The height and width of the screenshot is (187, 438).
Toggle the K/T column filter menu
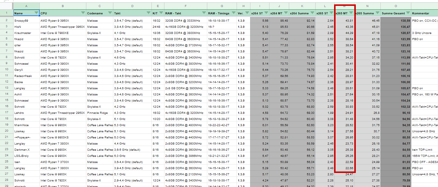point(161,13)
